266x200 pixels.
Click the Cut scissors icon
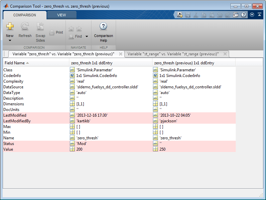click(196, 15)
